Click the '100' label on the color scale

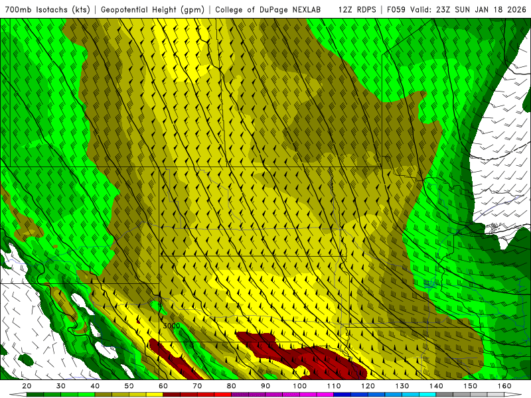coord(300,386)
